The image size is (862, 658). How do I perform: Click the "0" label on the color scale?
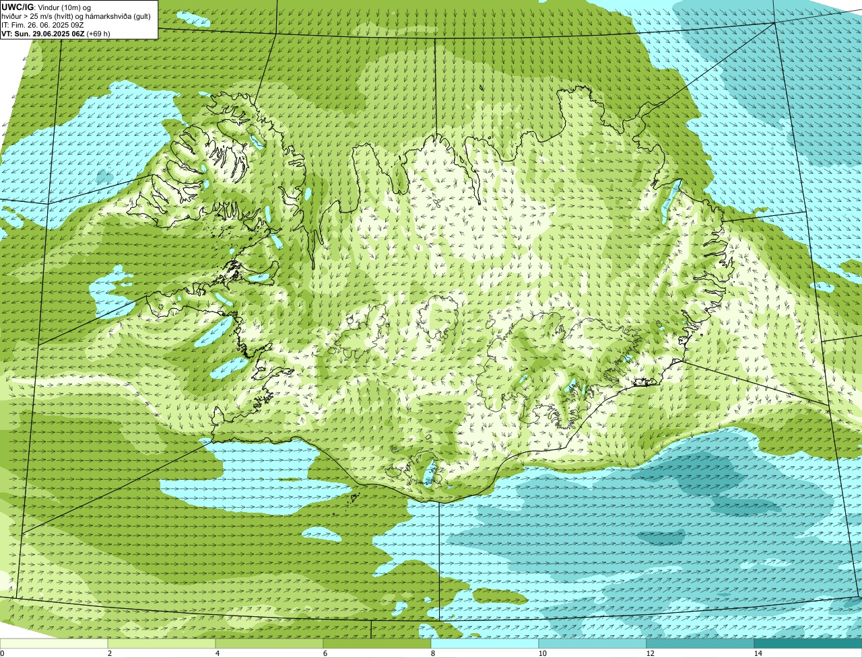click(x=2, y=653)
